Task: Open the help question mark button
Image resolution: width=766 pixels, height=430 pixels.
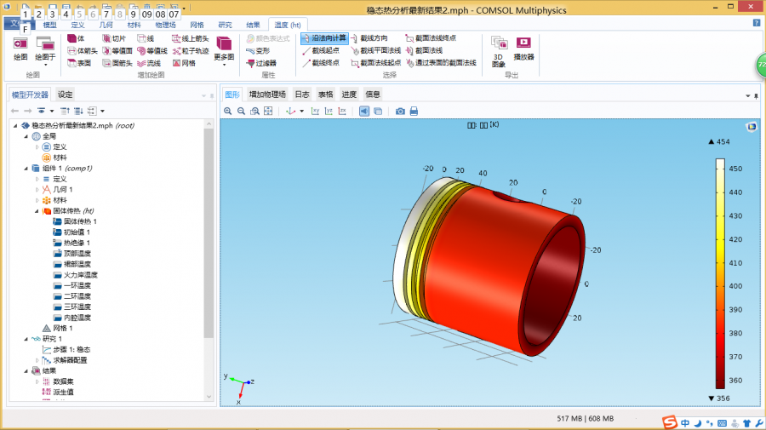Action: pyautogui.click(x=757, y=23)
